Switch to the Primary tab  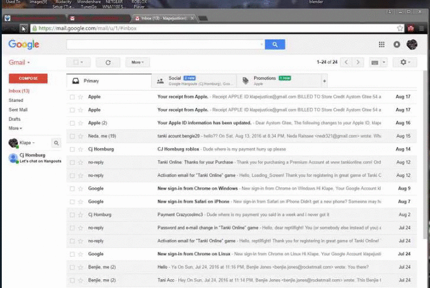[109, 81]
